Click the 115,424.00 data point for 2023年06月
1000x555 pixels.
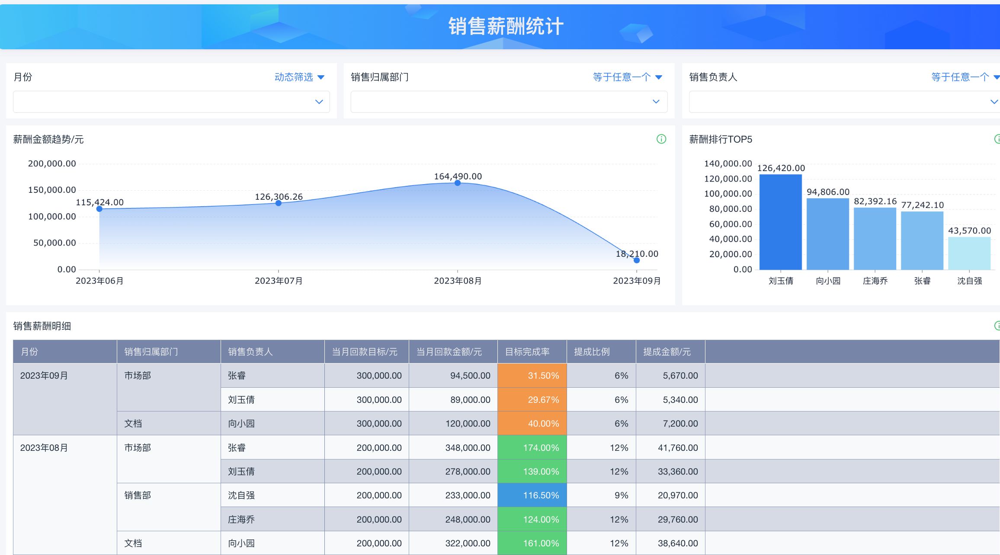[99, 209]
